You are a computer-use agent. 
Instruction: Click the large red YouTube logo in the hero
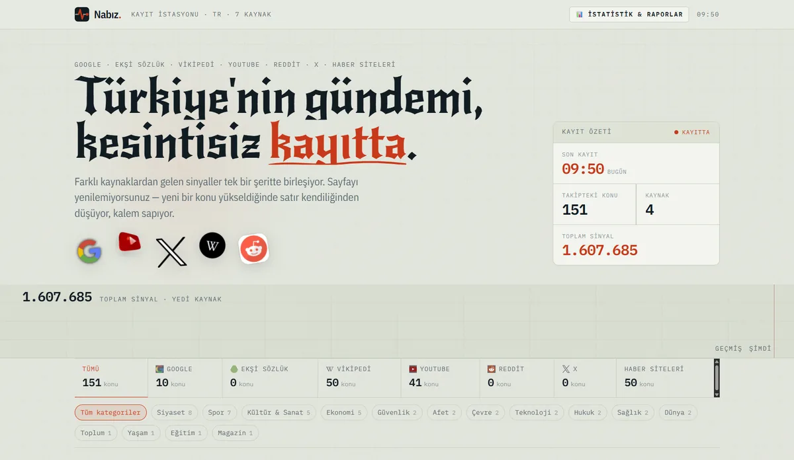130,242
